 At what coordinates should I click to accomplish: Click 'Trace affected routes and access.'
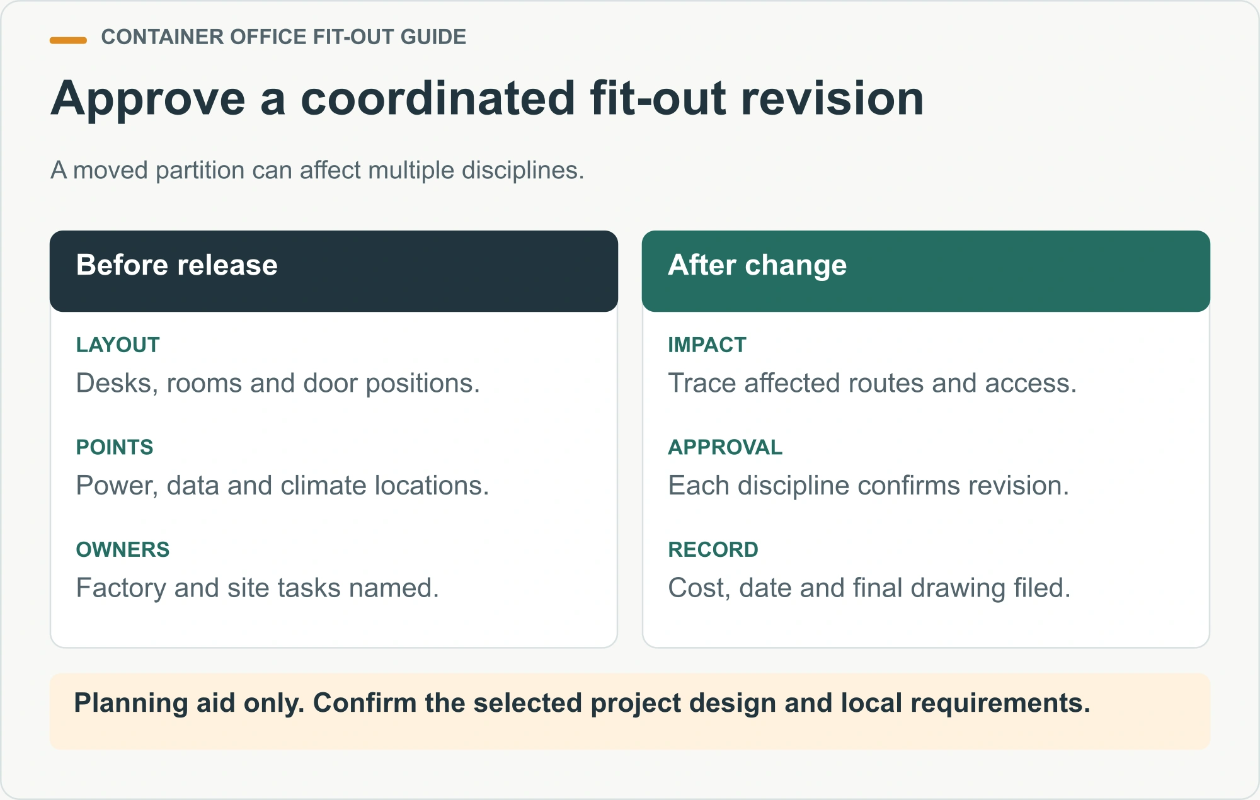tap(873, 384)
